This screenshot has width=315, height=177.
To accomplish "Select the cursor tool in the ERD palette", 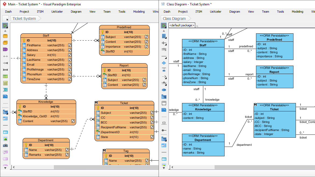I will tap(5, 26).
